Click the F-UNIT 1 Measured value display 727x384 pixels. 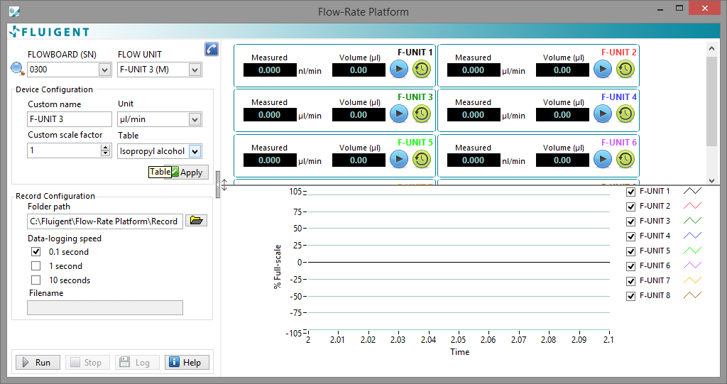click(270, 70)
